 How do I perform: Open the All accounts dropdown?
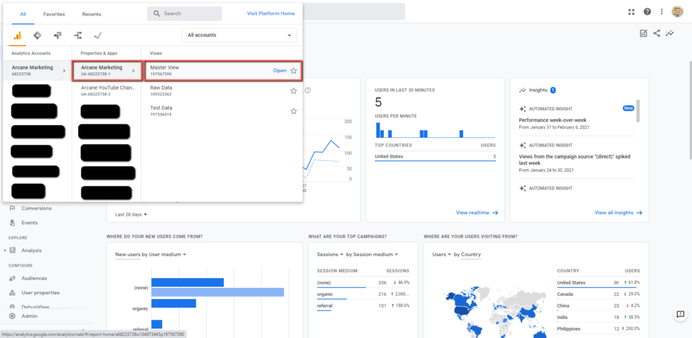tap(239, 35)
